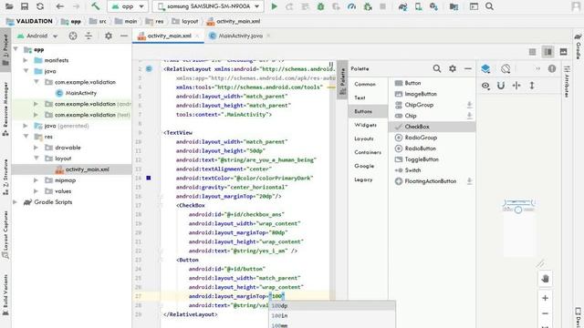Expand the mipmap folder
This screenshot has width=584, height=328.
tap(36, 180)
